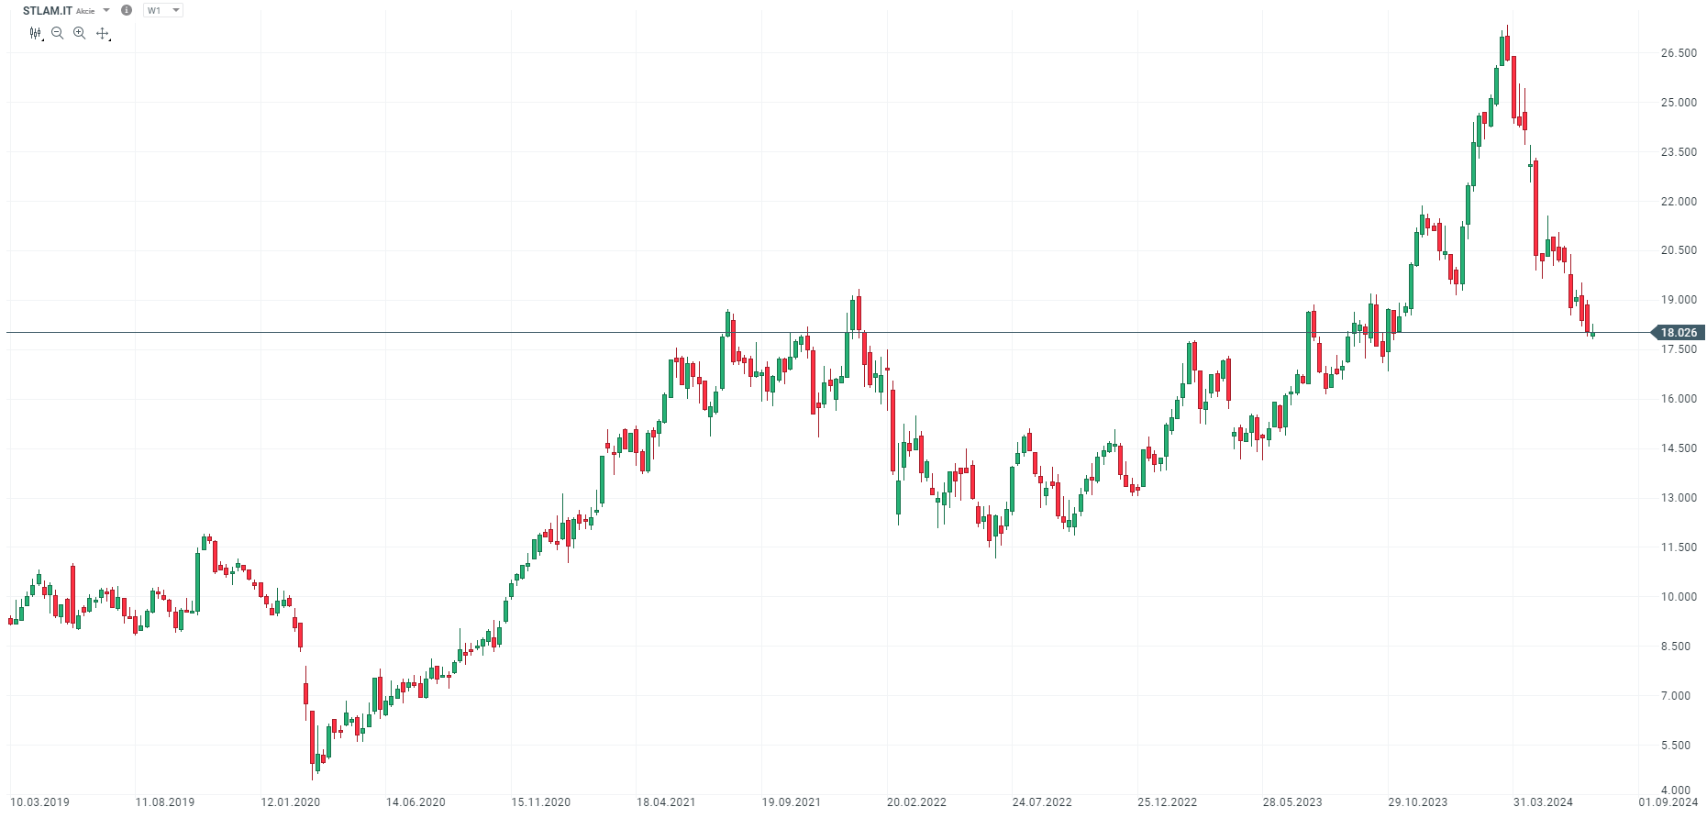Select the crosshair move tool
The image size is (1707, 818).
point(103,34)
